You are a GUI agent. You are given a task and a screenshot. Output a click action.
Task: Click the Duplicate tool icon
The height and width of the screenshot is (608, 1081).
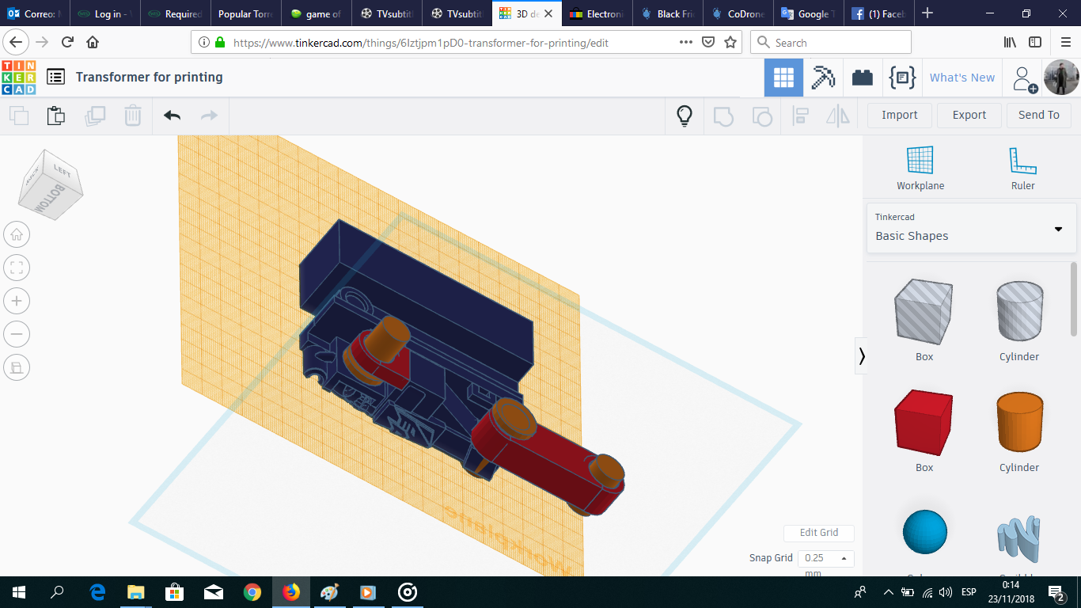pyautogui.click(x=95, y=116)
